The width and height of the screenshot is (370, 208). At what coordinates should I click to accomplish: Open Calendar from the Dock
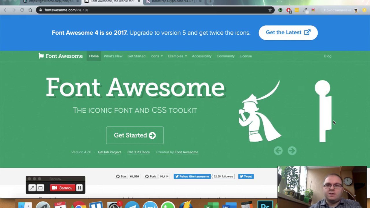pos(60,205)
